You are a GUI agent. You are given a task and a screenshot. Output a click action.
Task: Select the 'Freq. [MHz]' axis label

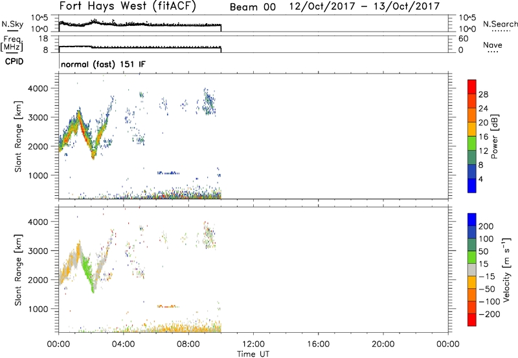click(x=12, y=44)
